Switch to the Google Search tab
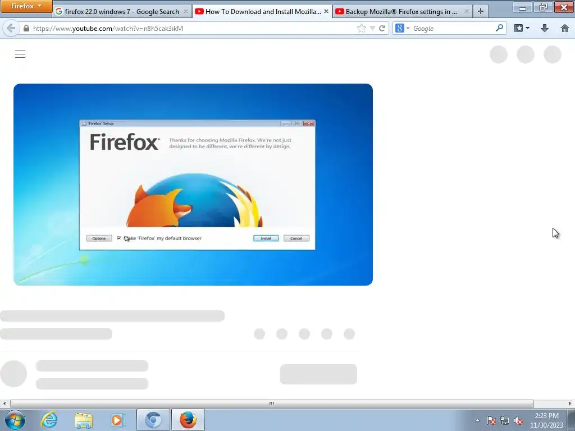 point(122,11)
